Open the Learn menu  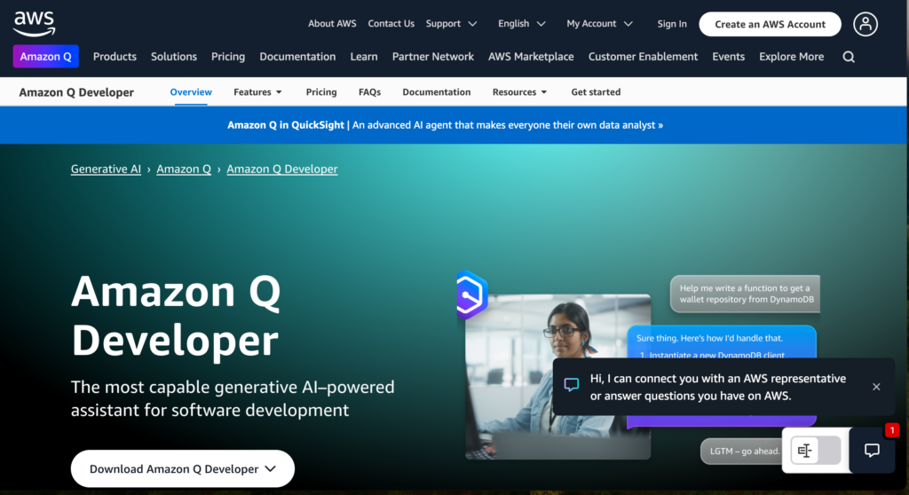pyautogui.click(x=363, y=57)
